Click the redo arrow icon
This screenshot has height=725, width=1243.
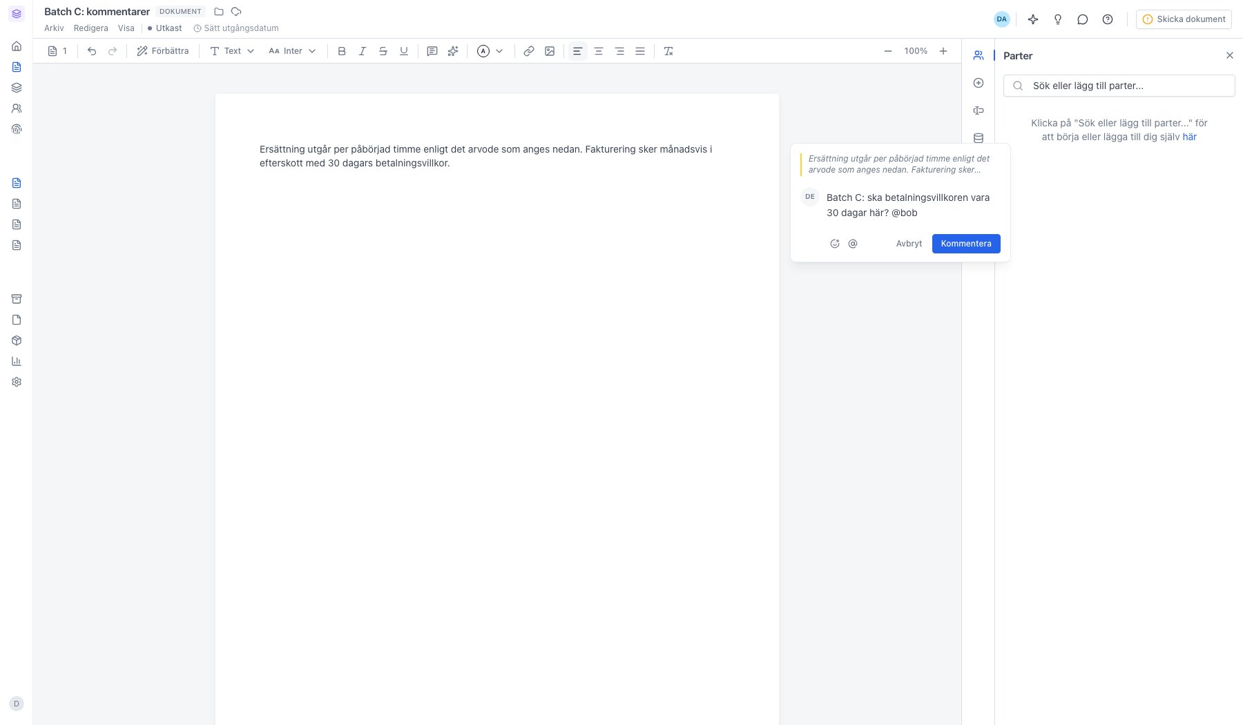[113, 51]
